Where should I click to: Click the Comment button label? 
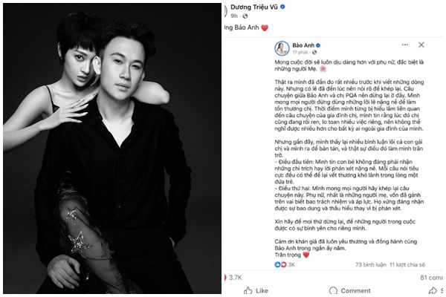click(x=355, y=290)
